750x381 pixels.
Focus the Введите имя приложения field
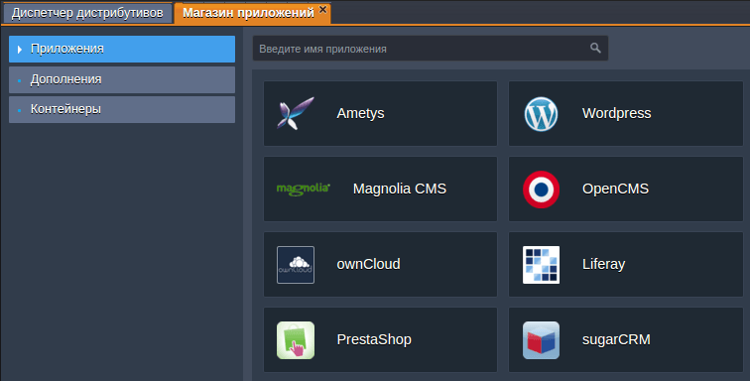click(431, 49)
